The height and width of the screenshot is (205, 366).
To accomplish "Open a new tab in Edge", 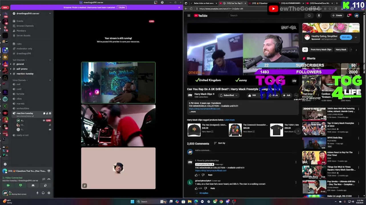I will pyautogui.click(x=337, y=3).
